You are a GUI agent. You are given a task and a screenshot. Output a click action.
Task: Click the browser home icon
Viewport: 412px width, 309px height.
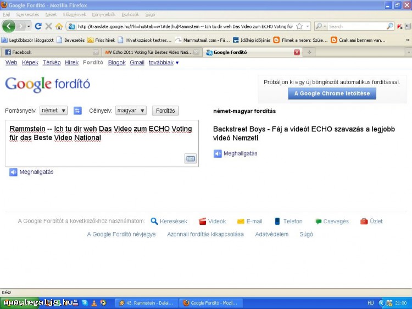tap(59, 26)
